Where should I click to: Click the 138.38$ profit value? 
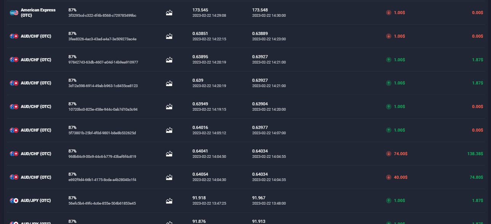tap(475, 154)
